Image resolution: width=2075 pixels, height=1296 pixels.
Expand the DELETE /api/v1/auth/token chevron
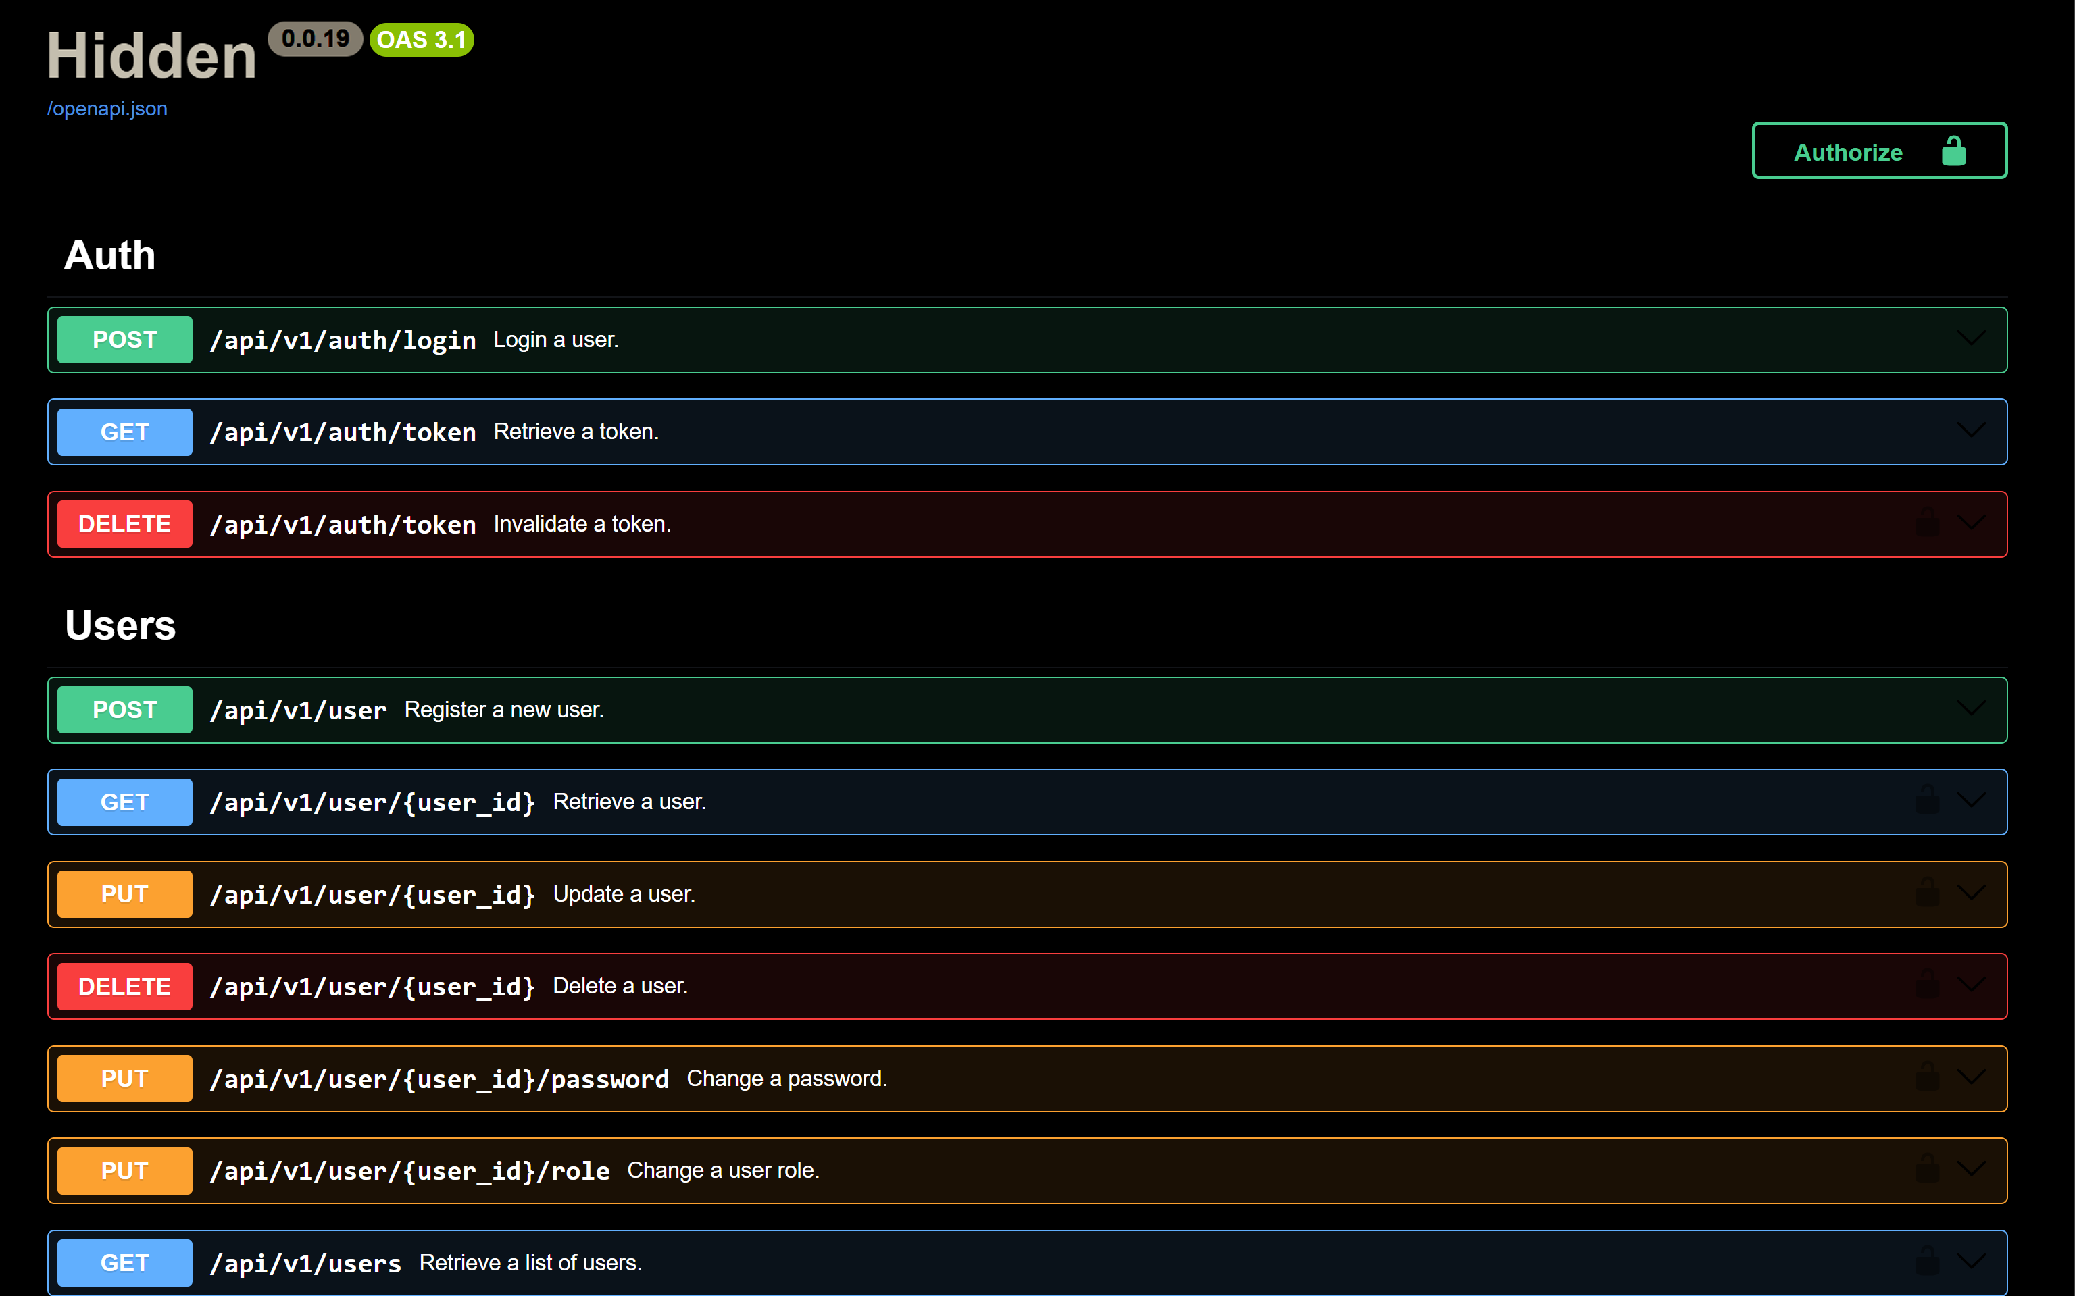point(1971,523)
